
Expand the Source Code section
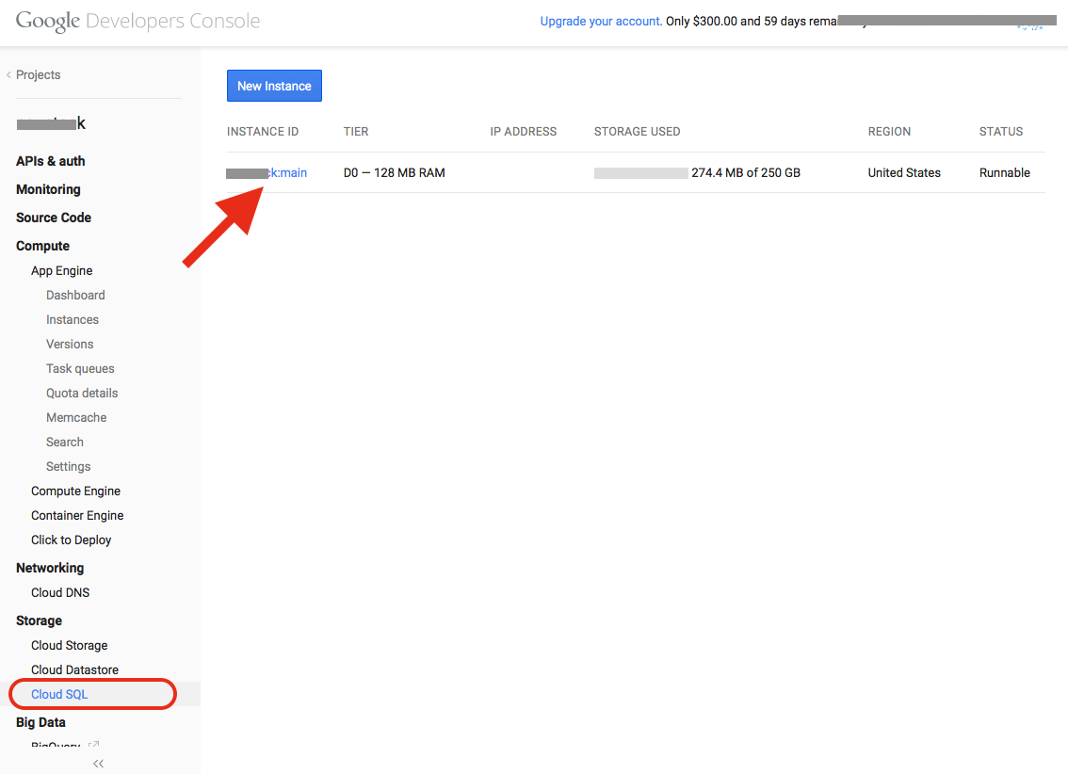pos(53,218)
